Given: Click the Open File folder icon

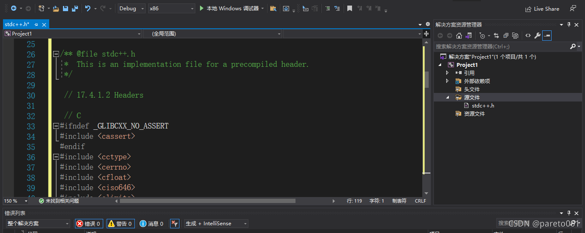Looking at the screenshot, I should [57, 8].
